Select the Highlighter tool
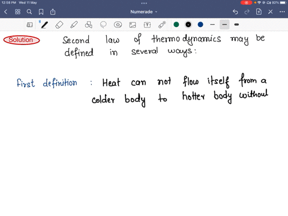 (74, 25)
